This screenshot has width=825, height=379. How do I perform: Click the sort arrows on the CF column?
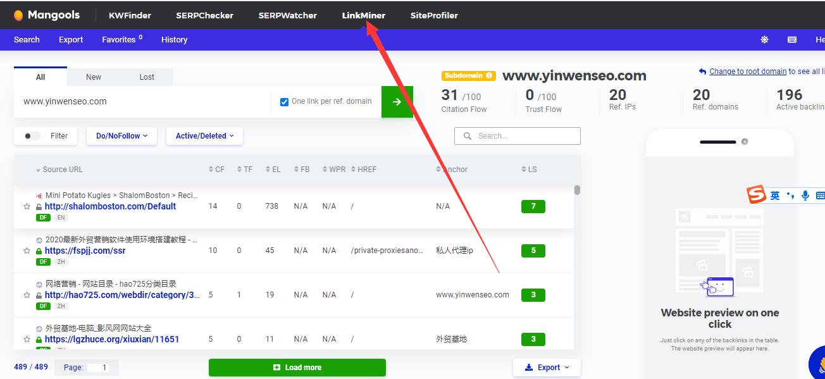tap(209, 169)
